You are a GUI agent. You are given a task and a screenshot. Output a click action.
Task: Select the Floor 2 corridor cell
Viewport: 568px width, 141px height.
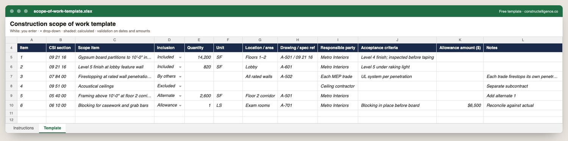pos(260,96)
